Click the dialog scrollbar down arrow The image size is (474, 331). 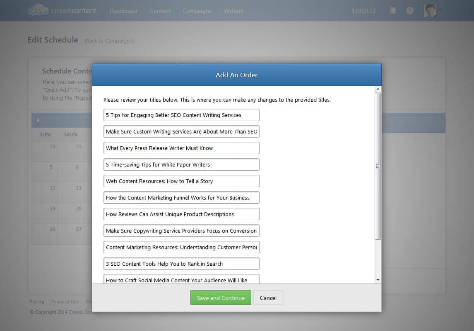coord(378,280)
